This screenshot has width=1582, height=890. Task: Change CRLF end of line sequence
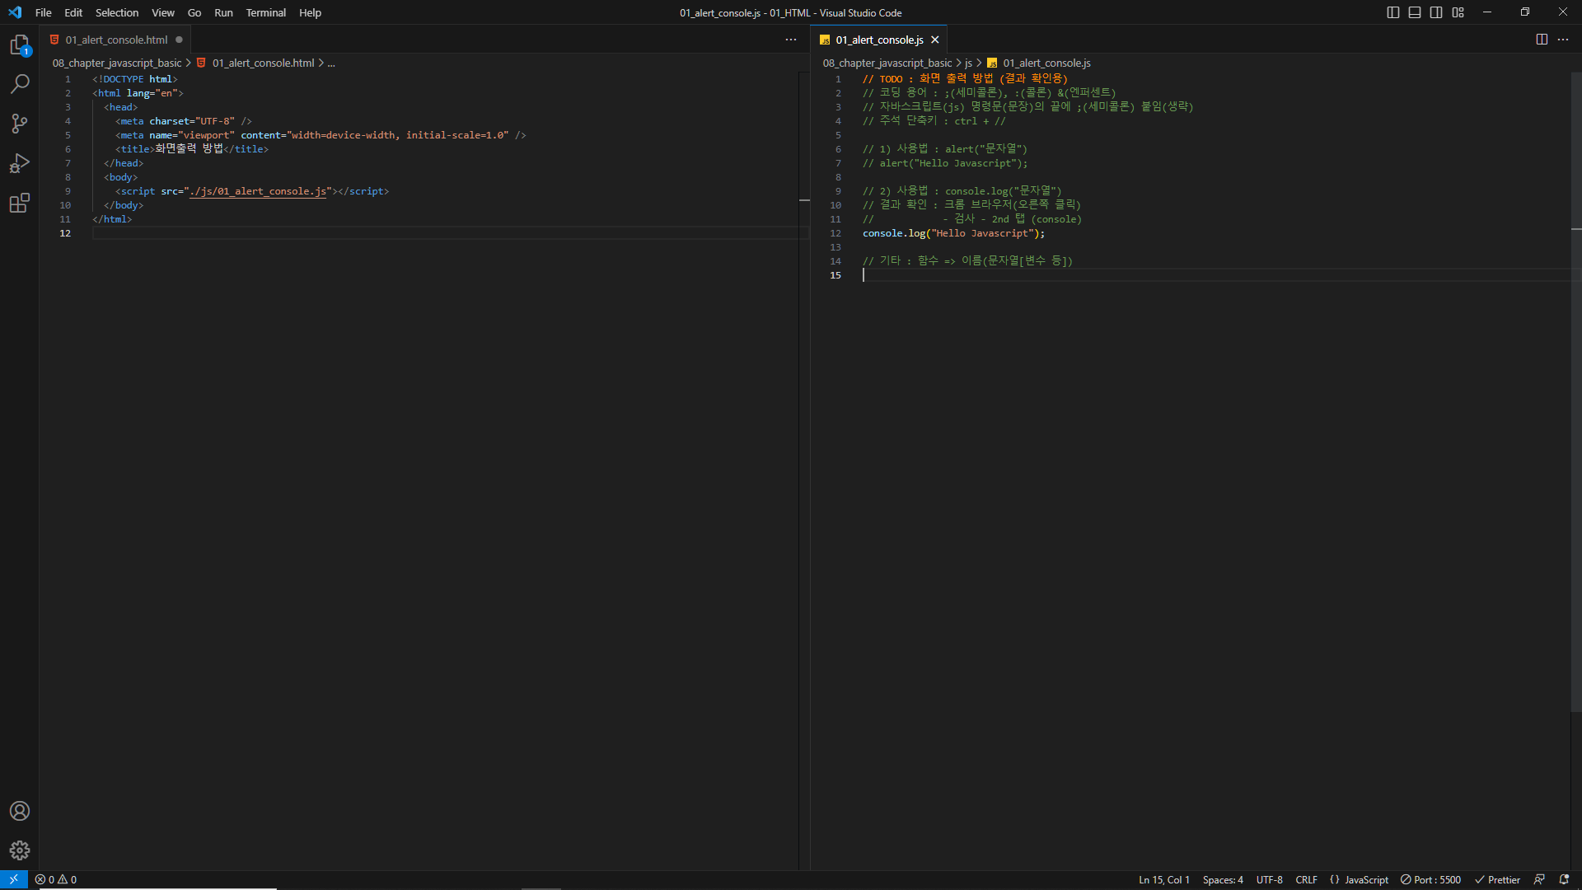1306,879
